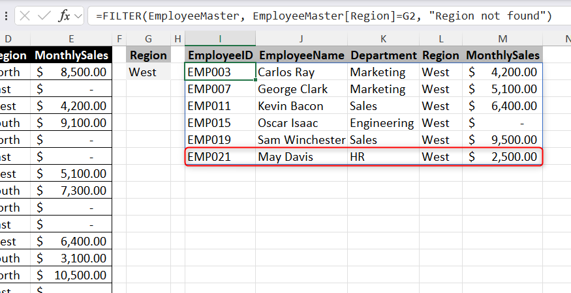Click inside the FILTER formula text
Screen dimensions: 571x293
pos(324,16)
